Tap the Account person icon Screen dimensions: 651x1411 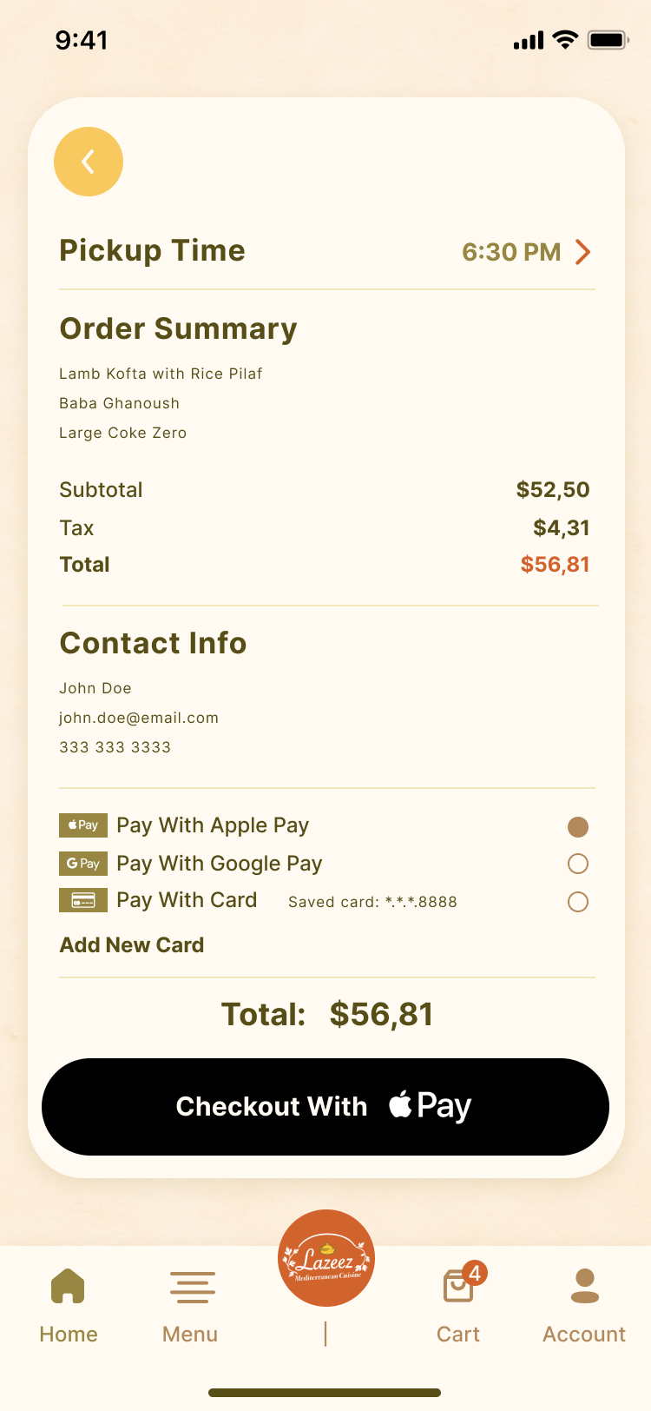tap(584, 1286)
